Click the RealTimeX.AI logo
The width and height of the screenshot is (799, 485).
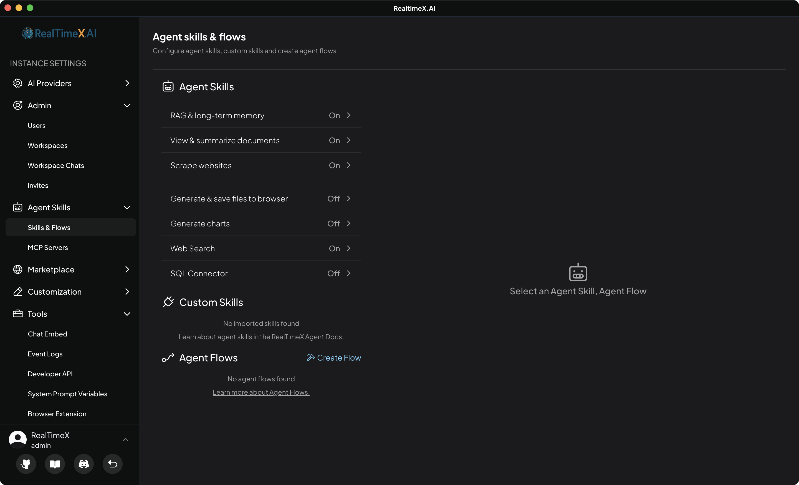pyautogui.click(x=59, y=33)
